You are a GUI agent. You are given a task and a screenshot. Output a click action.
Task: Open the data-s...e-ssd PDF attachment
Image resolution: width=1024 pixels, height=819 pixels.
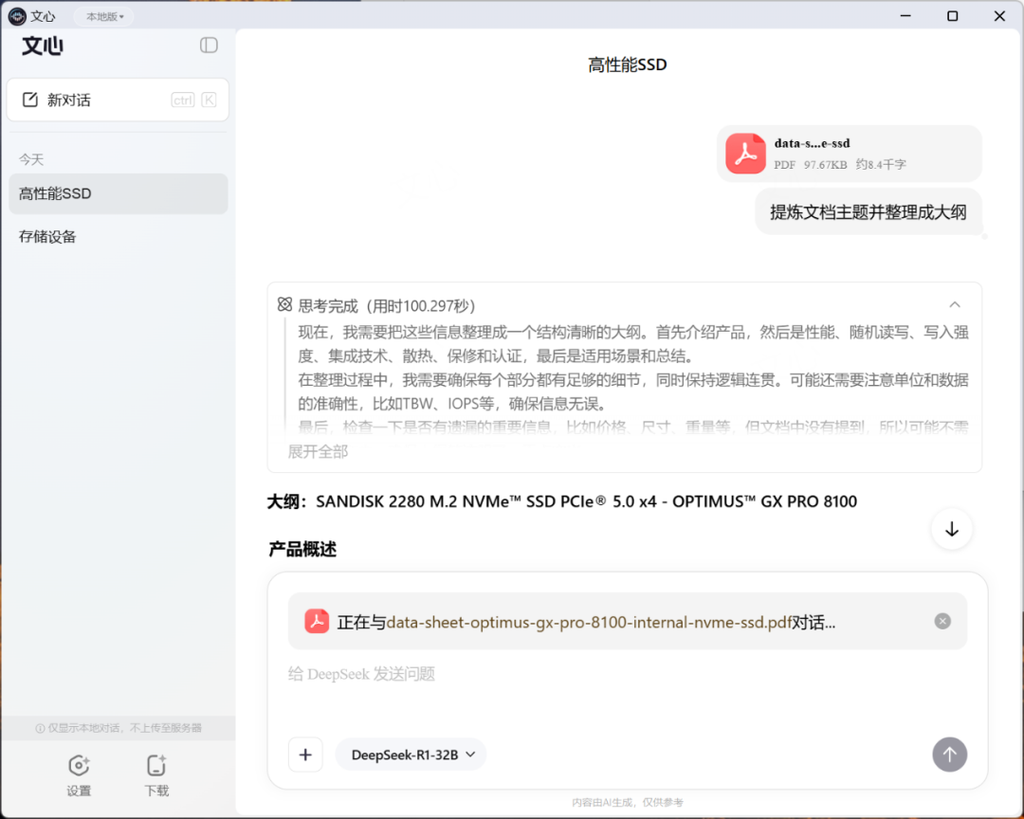(x=849, y=154)
